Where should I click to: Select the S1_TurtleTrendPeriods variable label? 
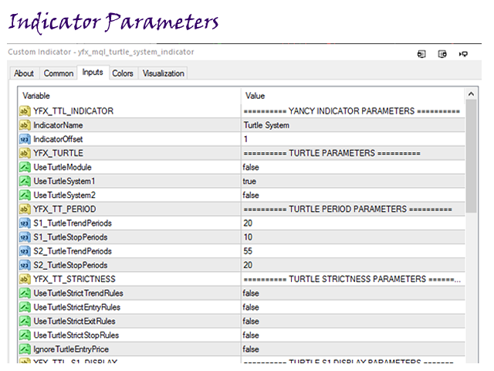(x=73, y=223)
